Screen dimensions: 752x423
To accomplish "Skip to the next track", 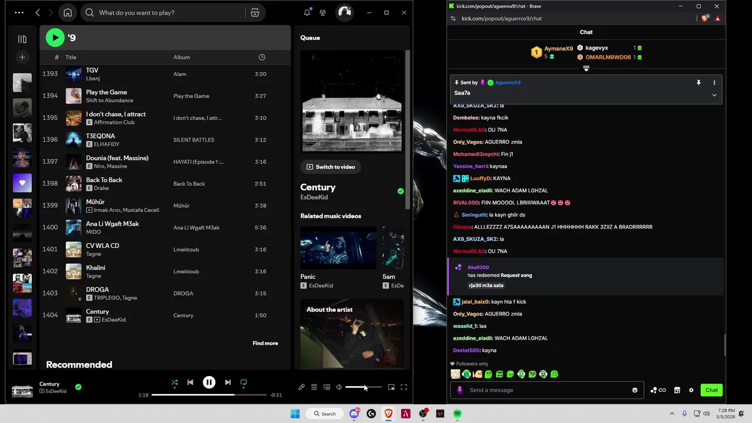I will pyautogui.click(x=228, y=382).
